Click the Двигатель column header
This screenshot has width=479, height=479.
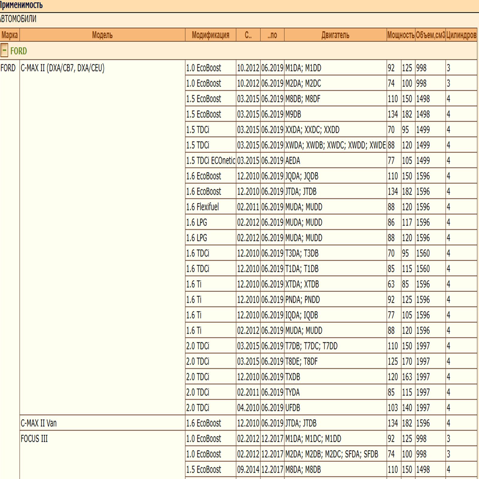click(335, 35)
